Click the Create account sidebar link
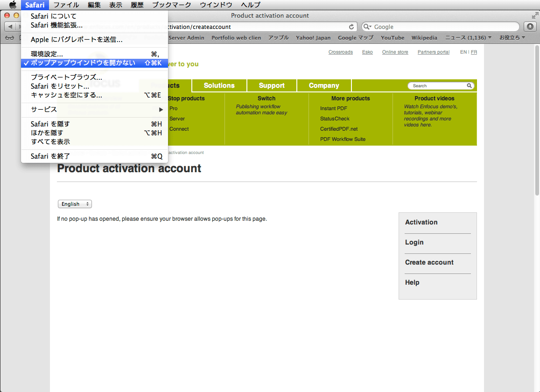The width and height of the screenshot is (540, 392). (429, 262)
